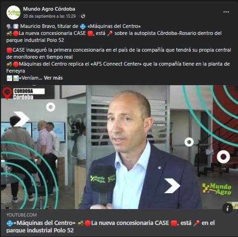This screenshot has width=238, height=237.
Task: Click the red Córdoba location pin in thumbnail
Action: (x=7, y=93)
